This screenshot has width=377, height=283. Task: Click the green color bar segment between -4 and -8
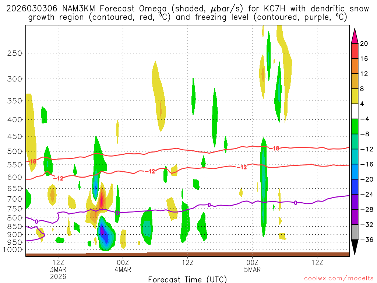(x=355, y=127)
